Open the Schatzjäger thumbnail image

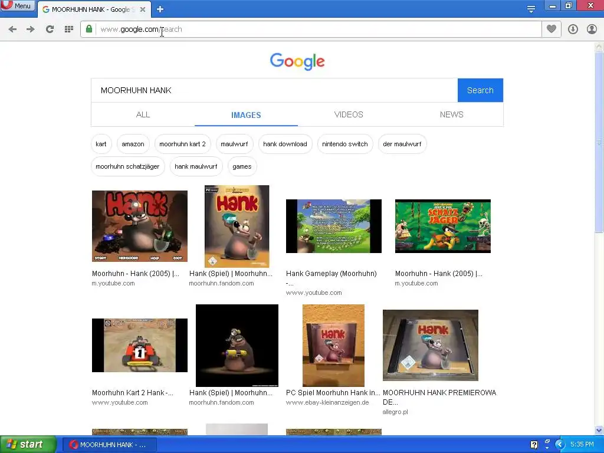(443, 226)
